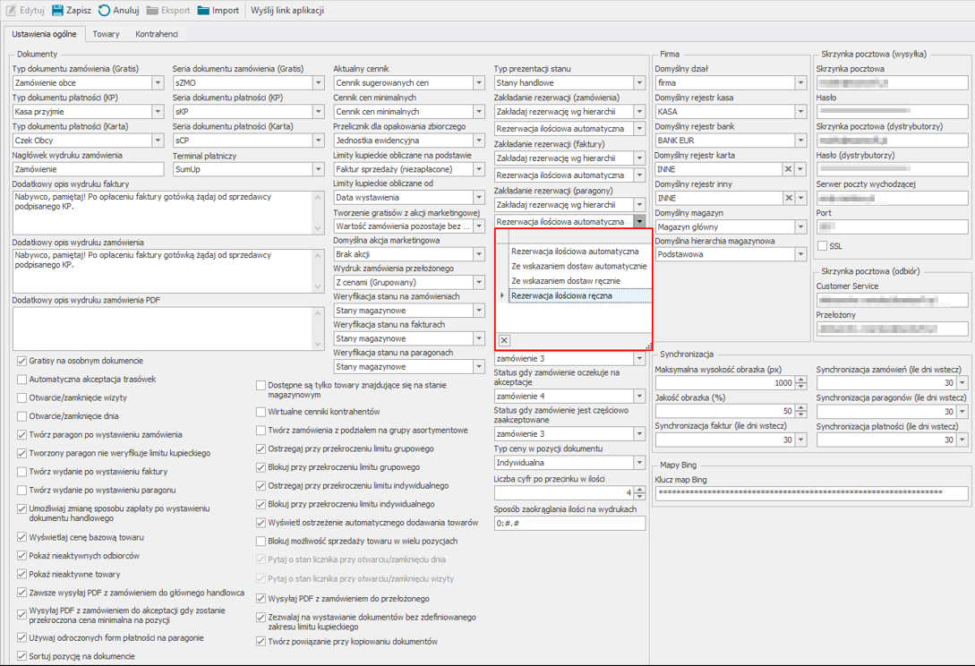Click Wyślij link aplikacji button
The width and height of the screenshot is (975, 666).
[287, 11]
